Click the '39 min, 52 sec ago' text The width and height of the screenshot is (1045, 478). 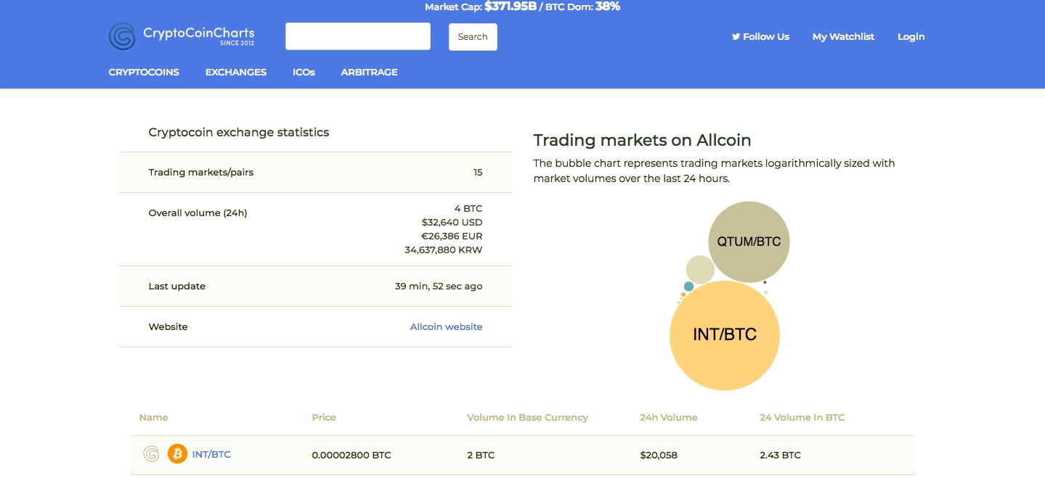pos(439,286)
